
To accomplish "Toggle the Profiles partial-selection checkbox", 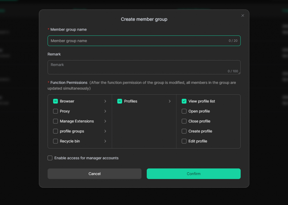I will 120,101.
